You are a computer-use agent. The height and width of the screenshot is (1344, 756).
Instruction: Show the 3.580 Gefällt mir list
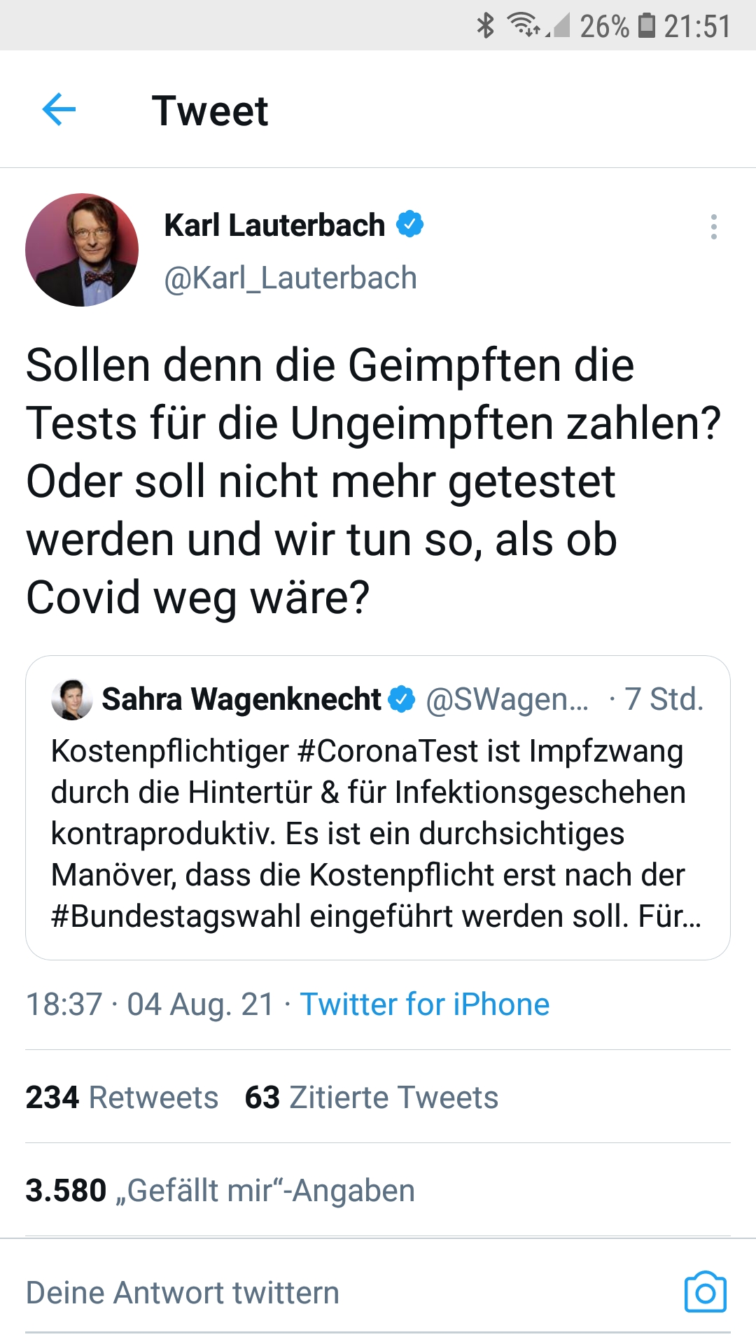coord(220,1190)
